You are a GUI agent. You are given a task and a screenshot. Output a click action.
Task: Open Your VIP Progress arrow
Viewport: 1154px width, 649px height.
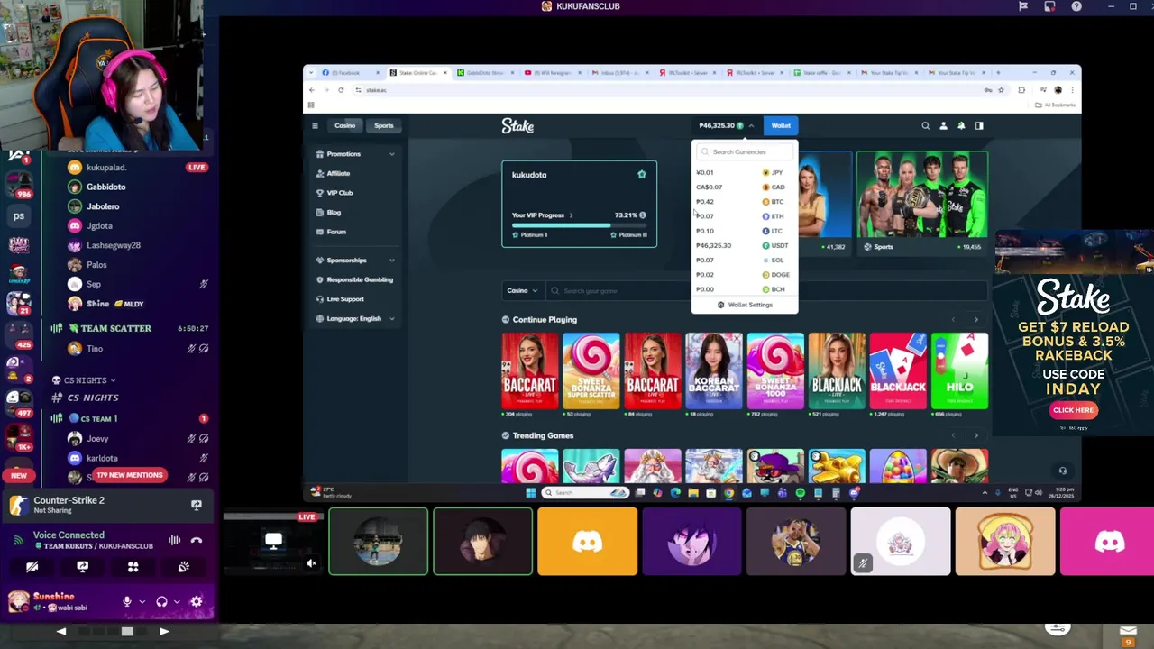pos(571,215)
